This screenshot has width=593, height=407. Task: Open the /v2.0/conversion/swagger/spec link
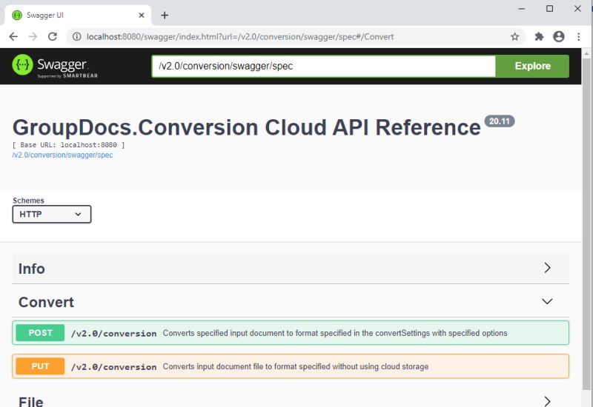pos(62,155)
